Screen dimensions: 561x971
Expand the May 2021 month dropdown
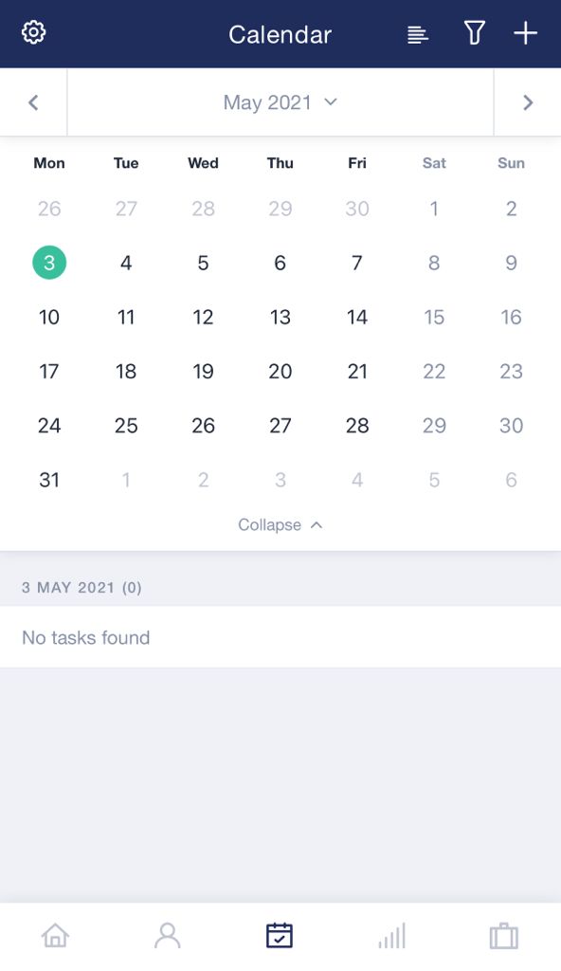(x=280, y=102)
